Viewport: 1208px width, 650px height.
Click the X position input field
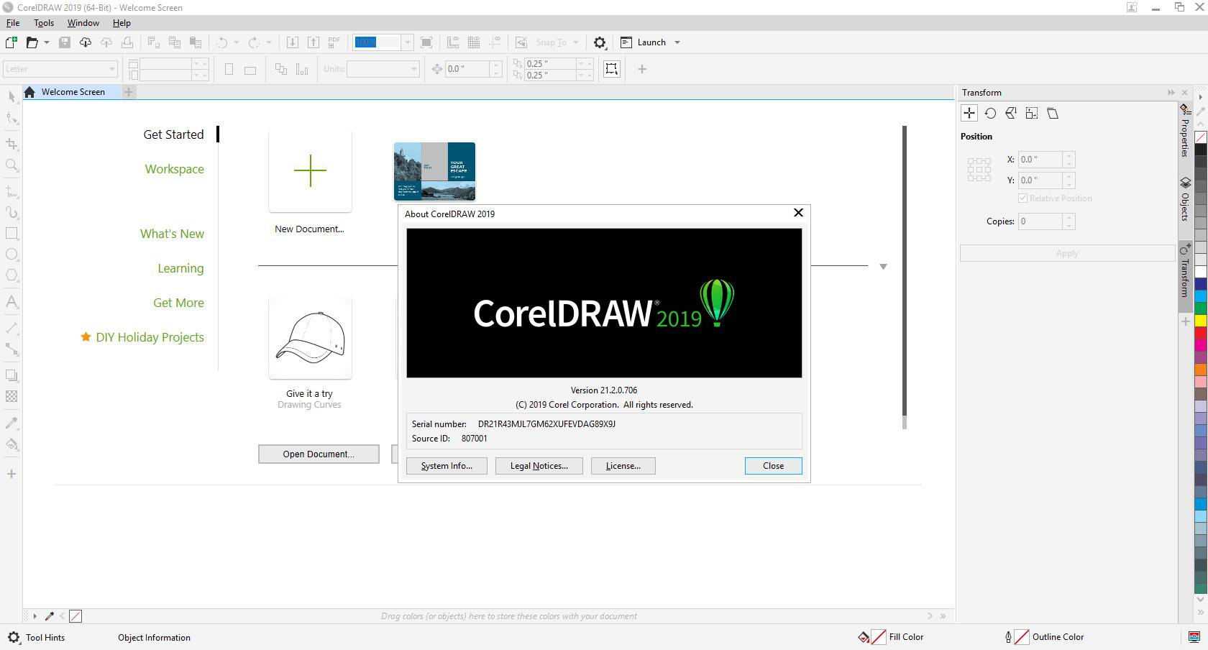1040,160
